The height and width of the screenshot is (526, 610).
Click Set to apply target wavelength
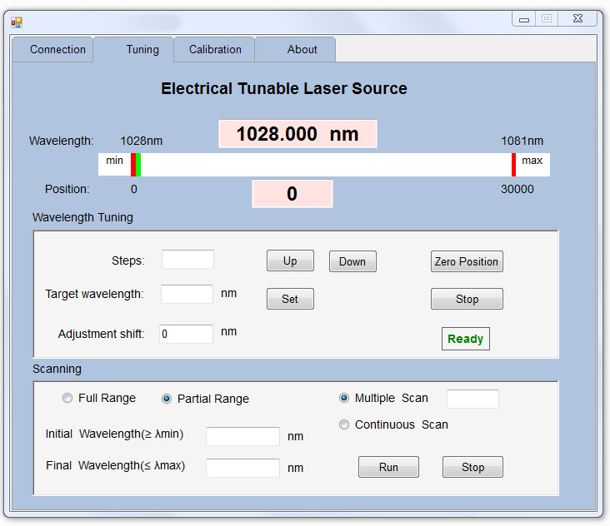point(290,299)
